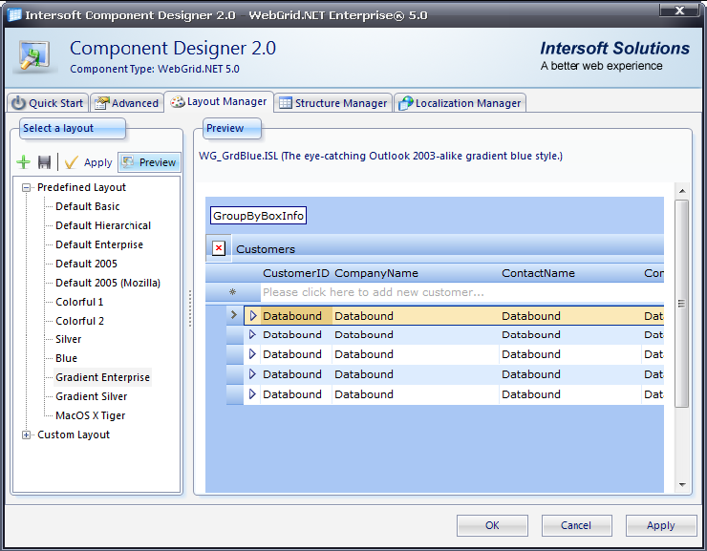Viewport: 707px width, 551px height.
Task: Expand the Custom Layout tree node
Action: point(27,434)
